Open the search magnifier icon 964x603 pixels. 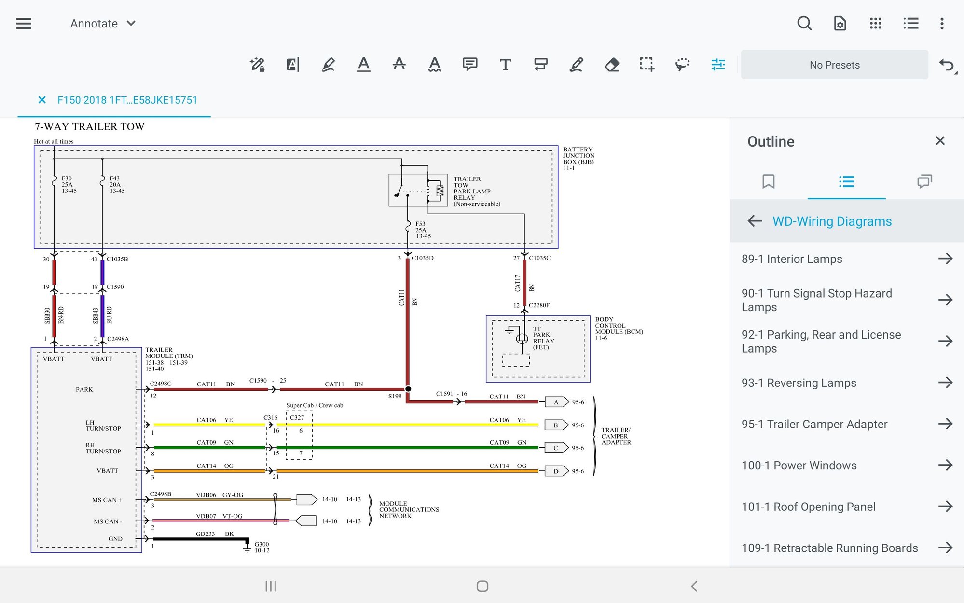pyautogui.click(x=804, y=23)
